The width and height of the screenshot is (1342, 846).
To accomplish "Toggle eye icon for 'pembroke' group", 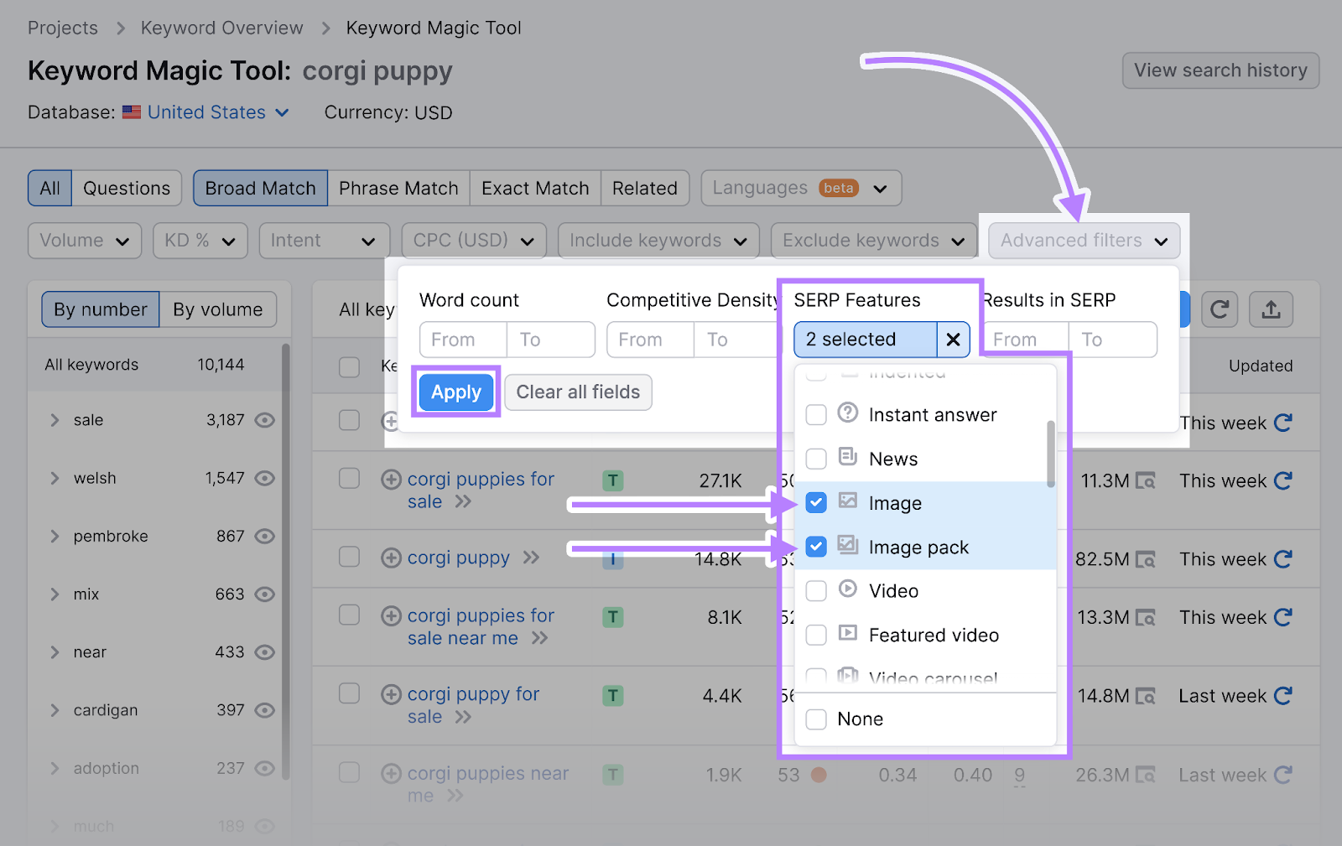I will (x=265, y=536).
